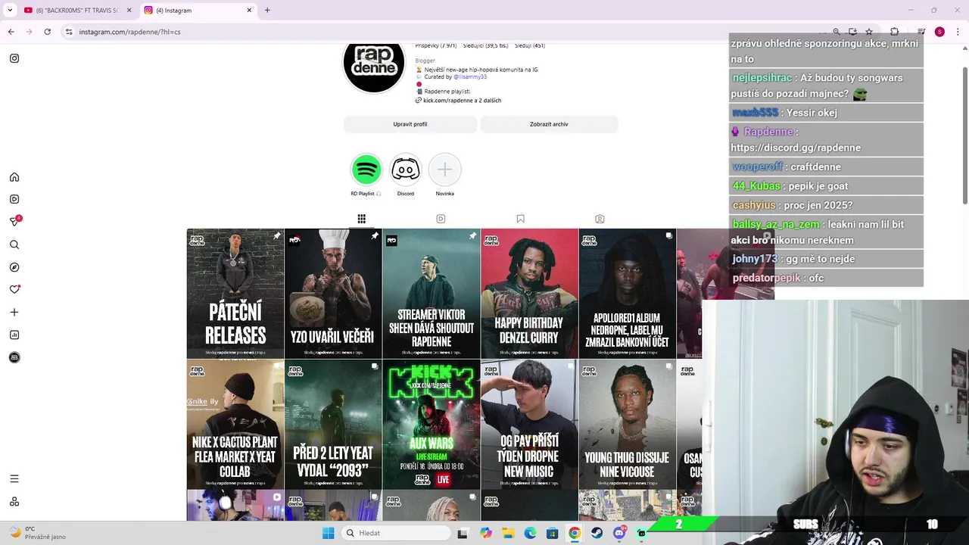Open the Copilot taskbar icon
The height and width of the screenshot is (545, 969).
click(x=486, y=533)
